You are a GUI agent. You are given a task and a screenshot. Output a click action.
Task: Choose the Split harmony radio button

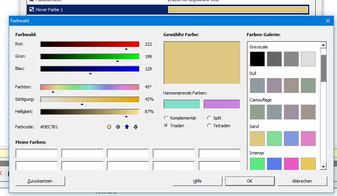209,118
